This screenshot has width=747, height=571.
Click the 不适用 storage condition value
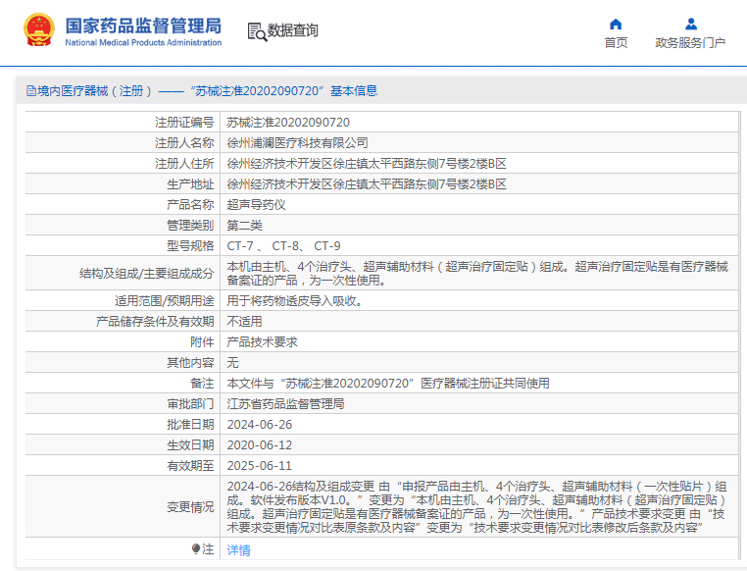coord(244,321)
